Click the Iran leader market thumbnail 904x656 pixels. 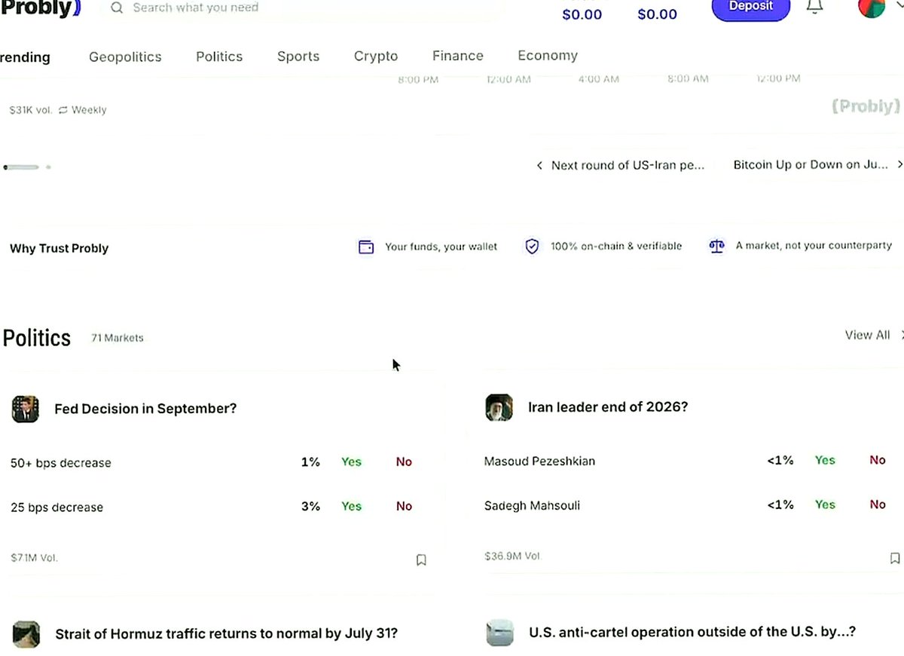[499, 407]
